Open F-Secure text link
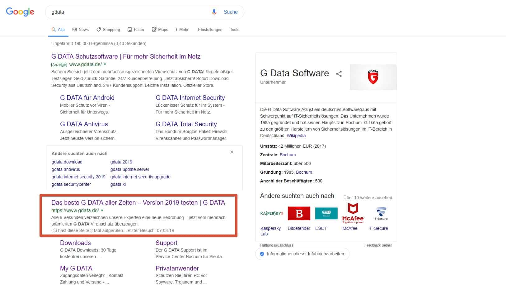Image resolution: width=506 pixels, height=286 pixels. click(379, 228)
